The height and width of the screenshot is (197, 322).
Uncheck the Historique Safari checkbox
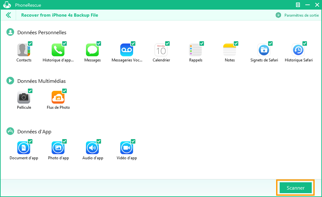pos(305,43)
